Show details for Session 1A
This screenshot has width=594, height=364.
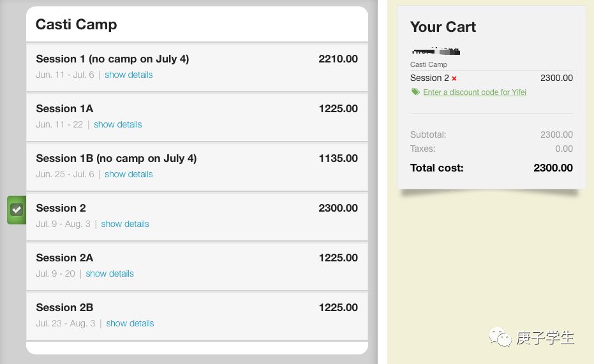click(117, 124)
